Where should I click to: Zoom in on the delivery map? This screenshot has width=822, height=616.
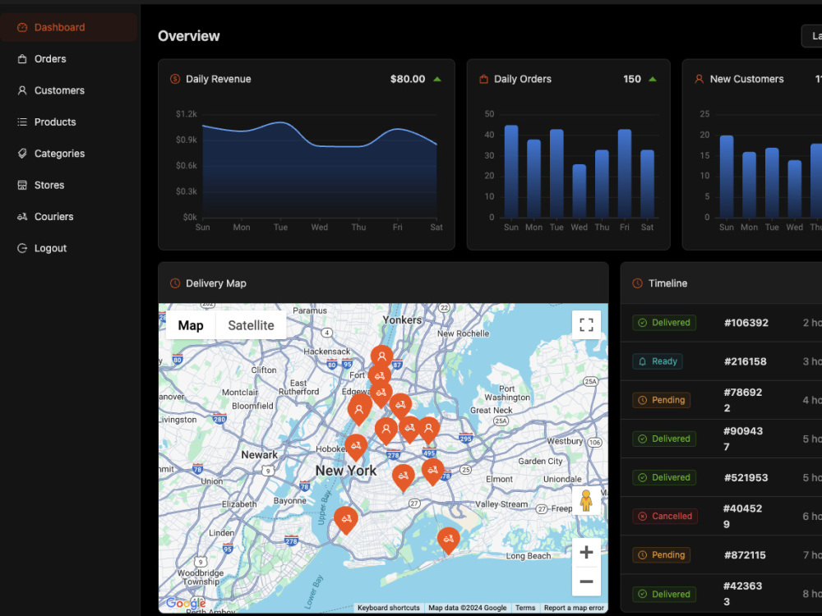tap(586, 552)
